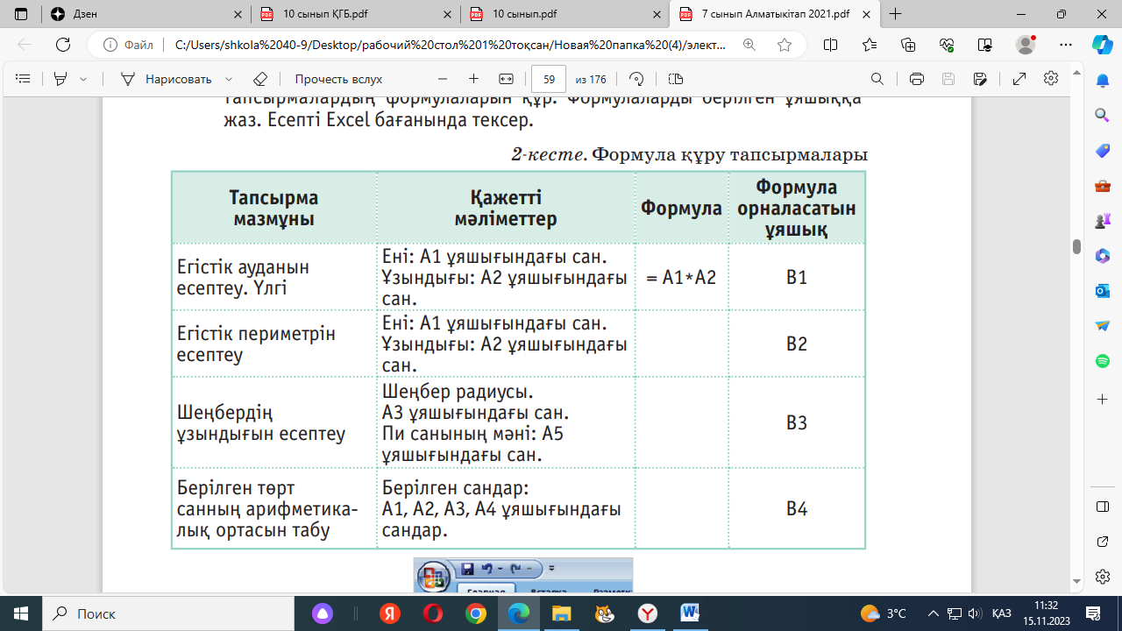The width and height of the screenshot is (1122, 631).
Task: Open sidebar notifications bell
Action: click(x=1103, y=81)
